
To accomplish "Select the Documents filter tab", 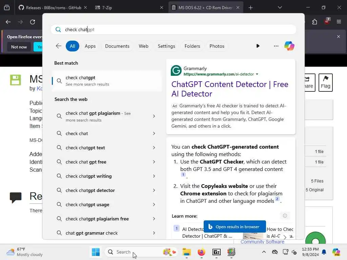I will 117,46.
